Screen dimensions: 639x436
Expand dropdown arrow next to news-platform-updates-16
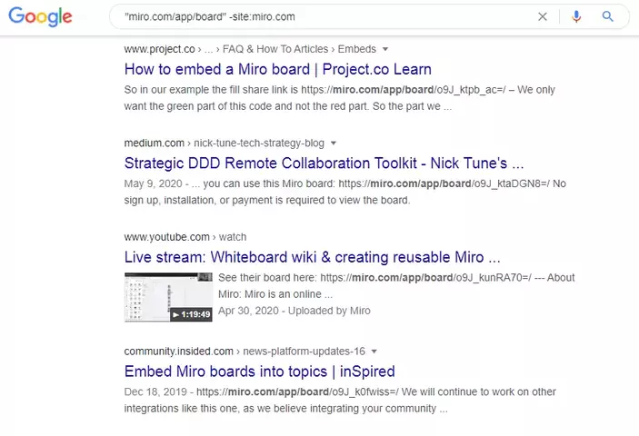[x=374, y=352]
